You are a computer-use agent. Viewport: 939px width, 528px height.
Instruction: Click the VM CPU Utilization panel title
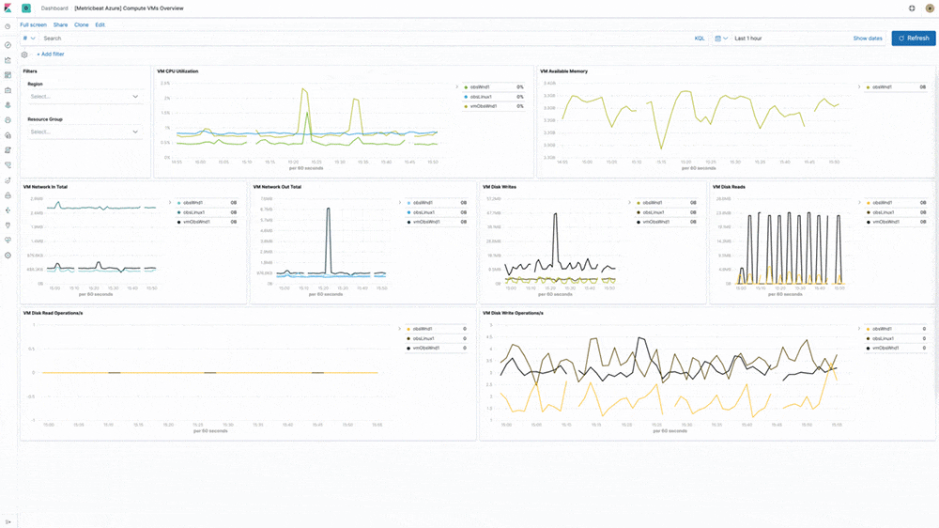[x=177, y=71]
